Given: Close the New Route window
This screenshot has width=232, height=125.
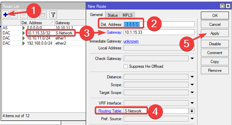Looking at the screenshot, I should (228, 6).
